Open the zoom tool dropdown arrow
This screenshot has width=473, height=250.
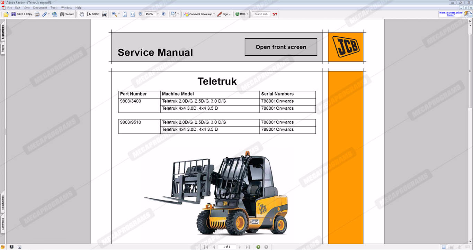coord(119,14)
